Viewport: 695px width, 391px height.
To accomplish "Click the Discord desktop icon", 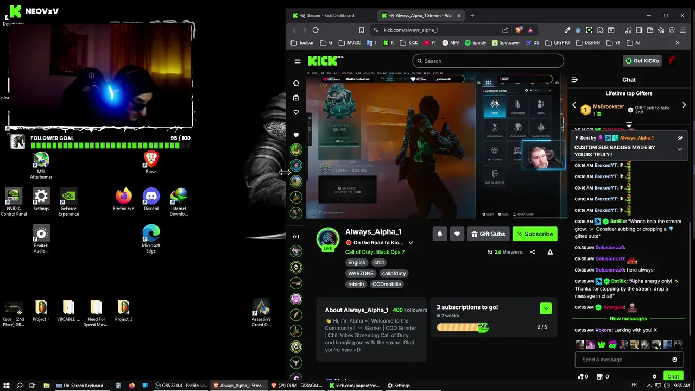I will pyautogui.click(x=151, y=199).
